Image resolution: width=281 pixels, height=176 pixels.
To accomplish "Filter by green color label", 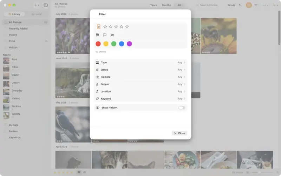I will pos(113,44).
